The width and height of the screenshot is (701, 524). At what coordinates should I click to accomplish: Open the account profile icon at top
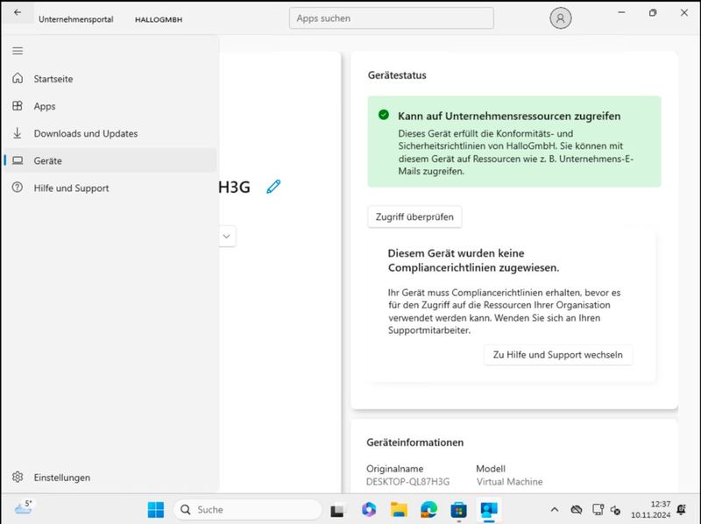coord(560,18)
